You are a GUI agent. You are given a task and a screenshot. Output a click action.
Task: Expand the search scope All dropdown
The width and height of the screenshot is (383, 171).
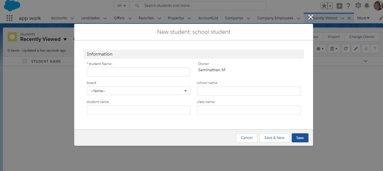pyautogui.click(x=122, y=6)
